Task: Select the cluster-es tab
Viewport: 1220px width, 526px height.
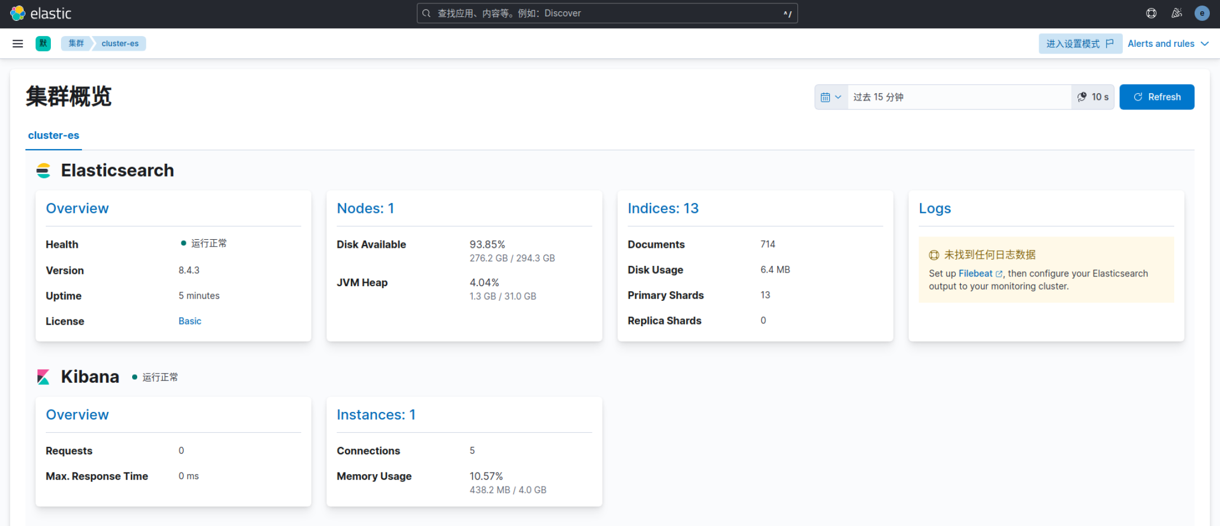Action: (x=54, y=135)
